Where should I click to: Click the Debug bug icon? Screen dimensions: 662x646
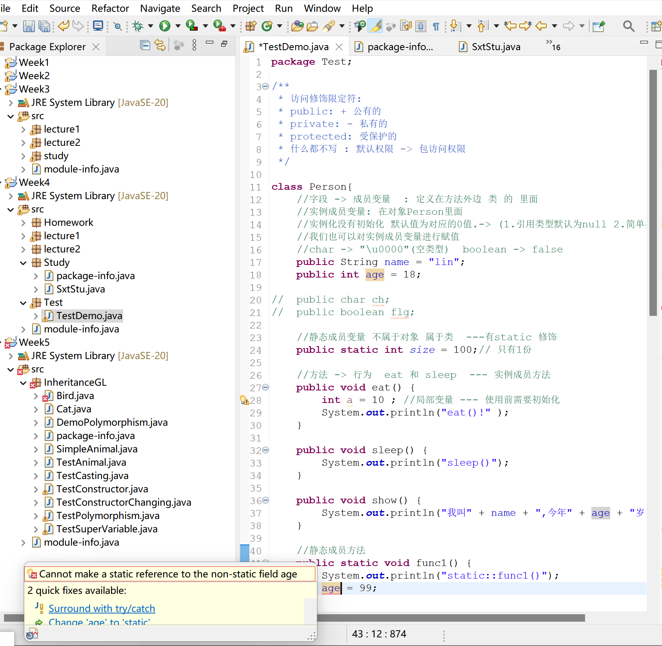[137, 26]
